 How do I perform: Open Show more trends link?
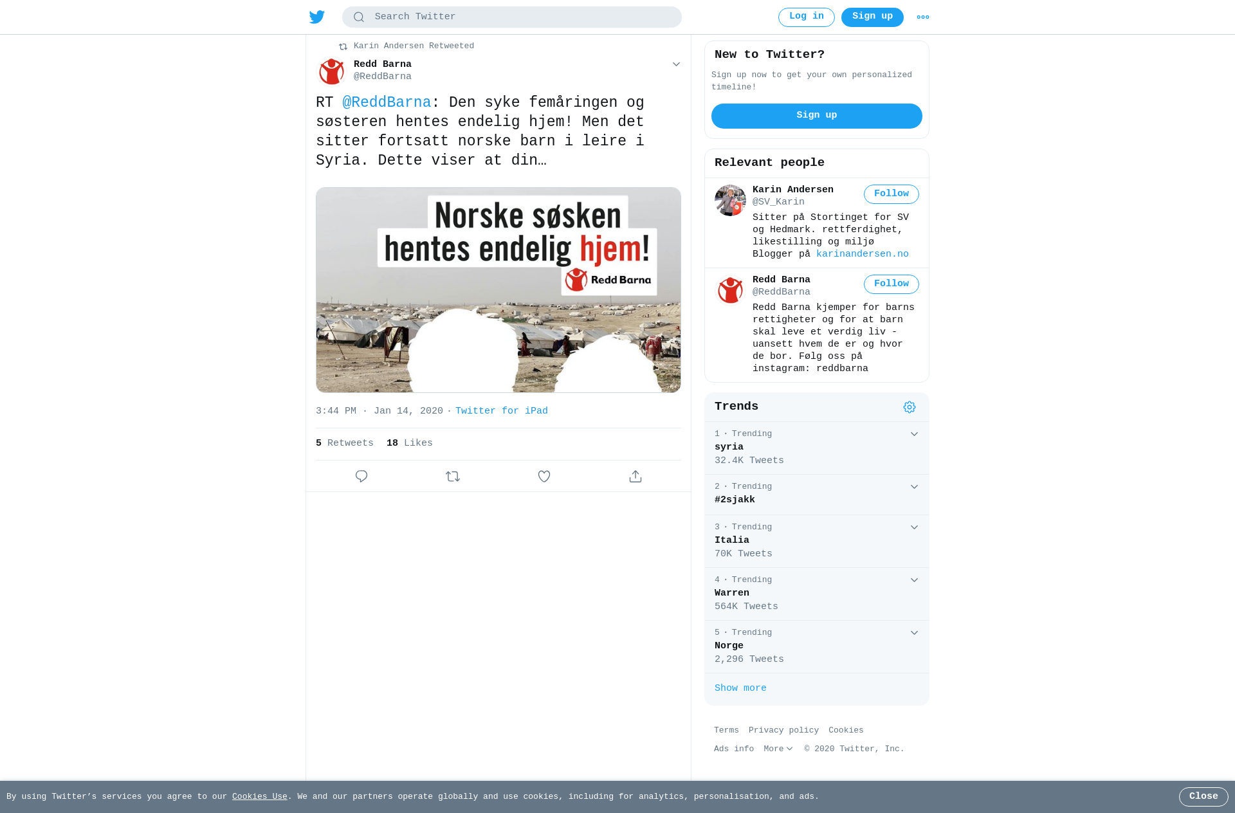coord(740,688)
